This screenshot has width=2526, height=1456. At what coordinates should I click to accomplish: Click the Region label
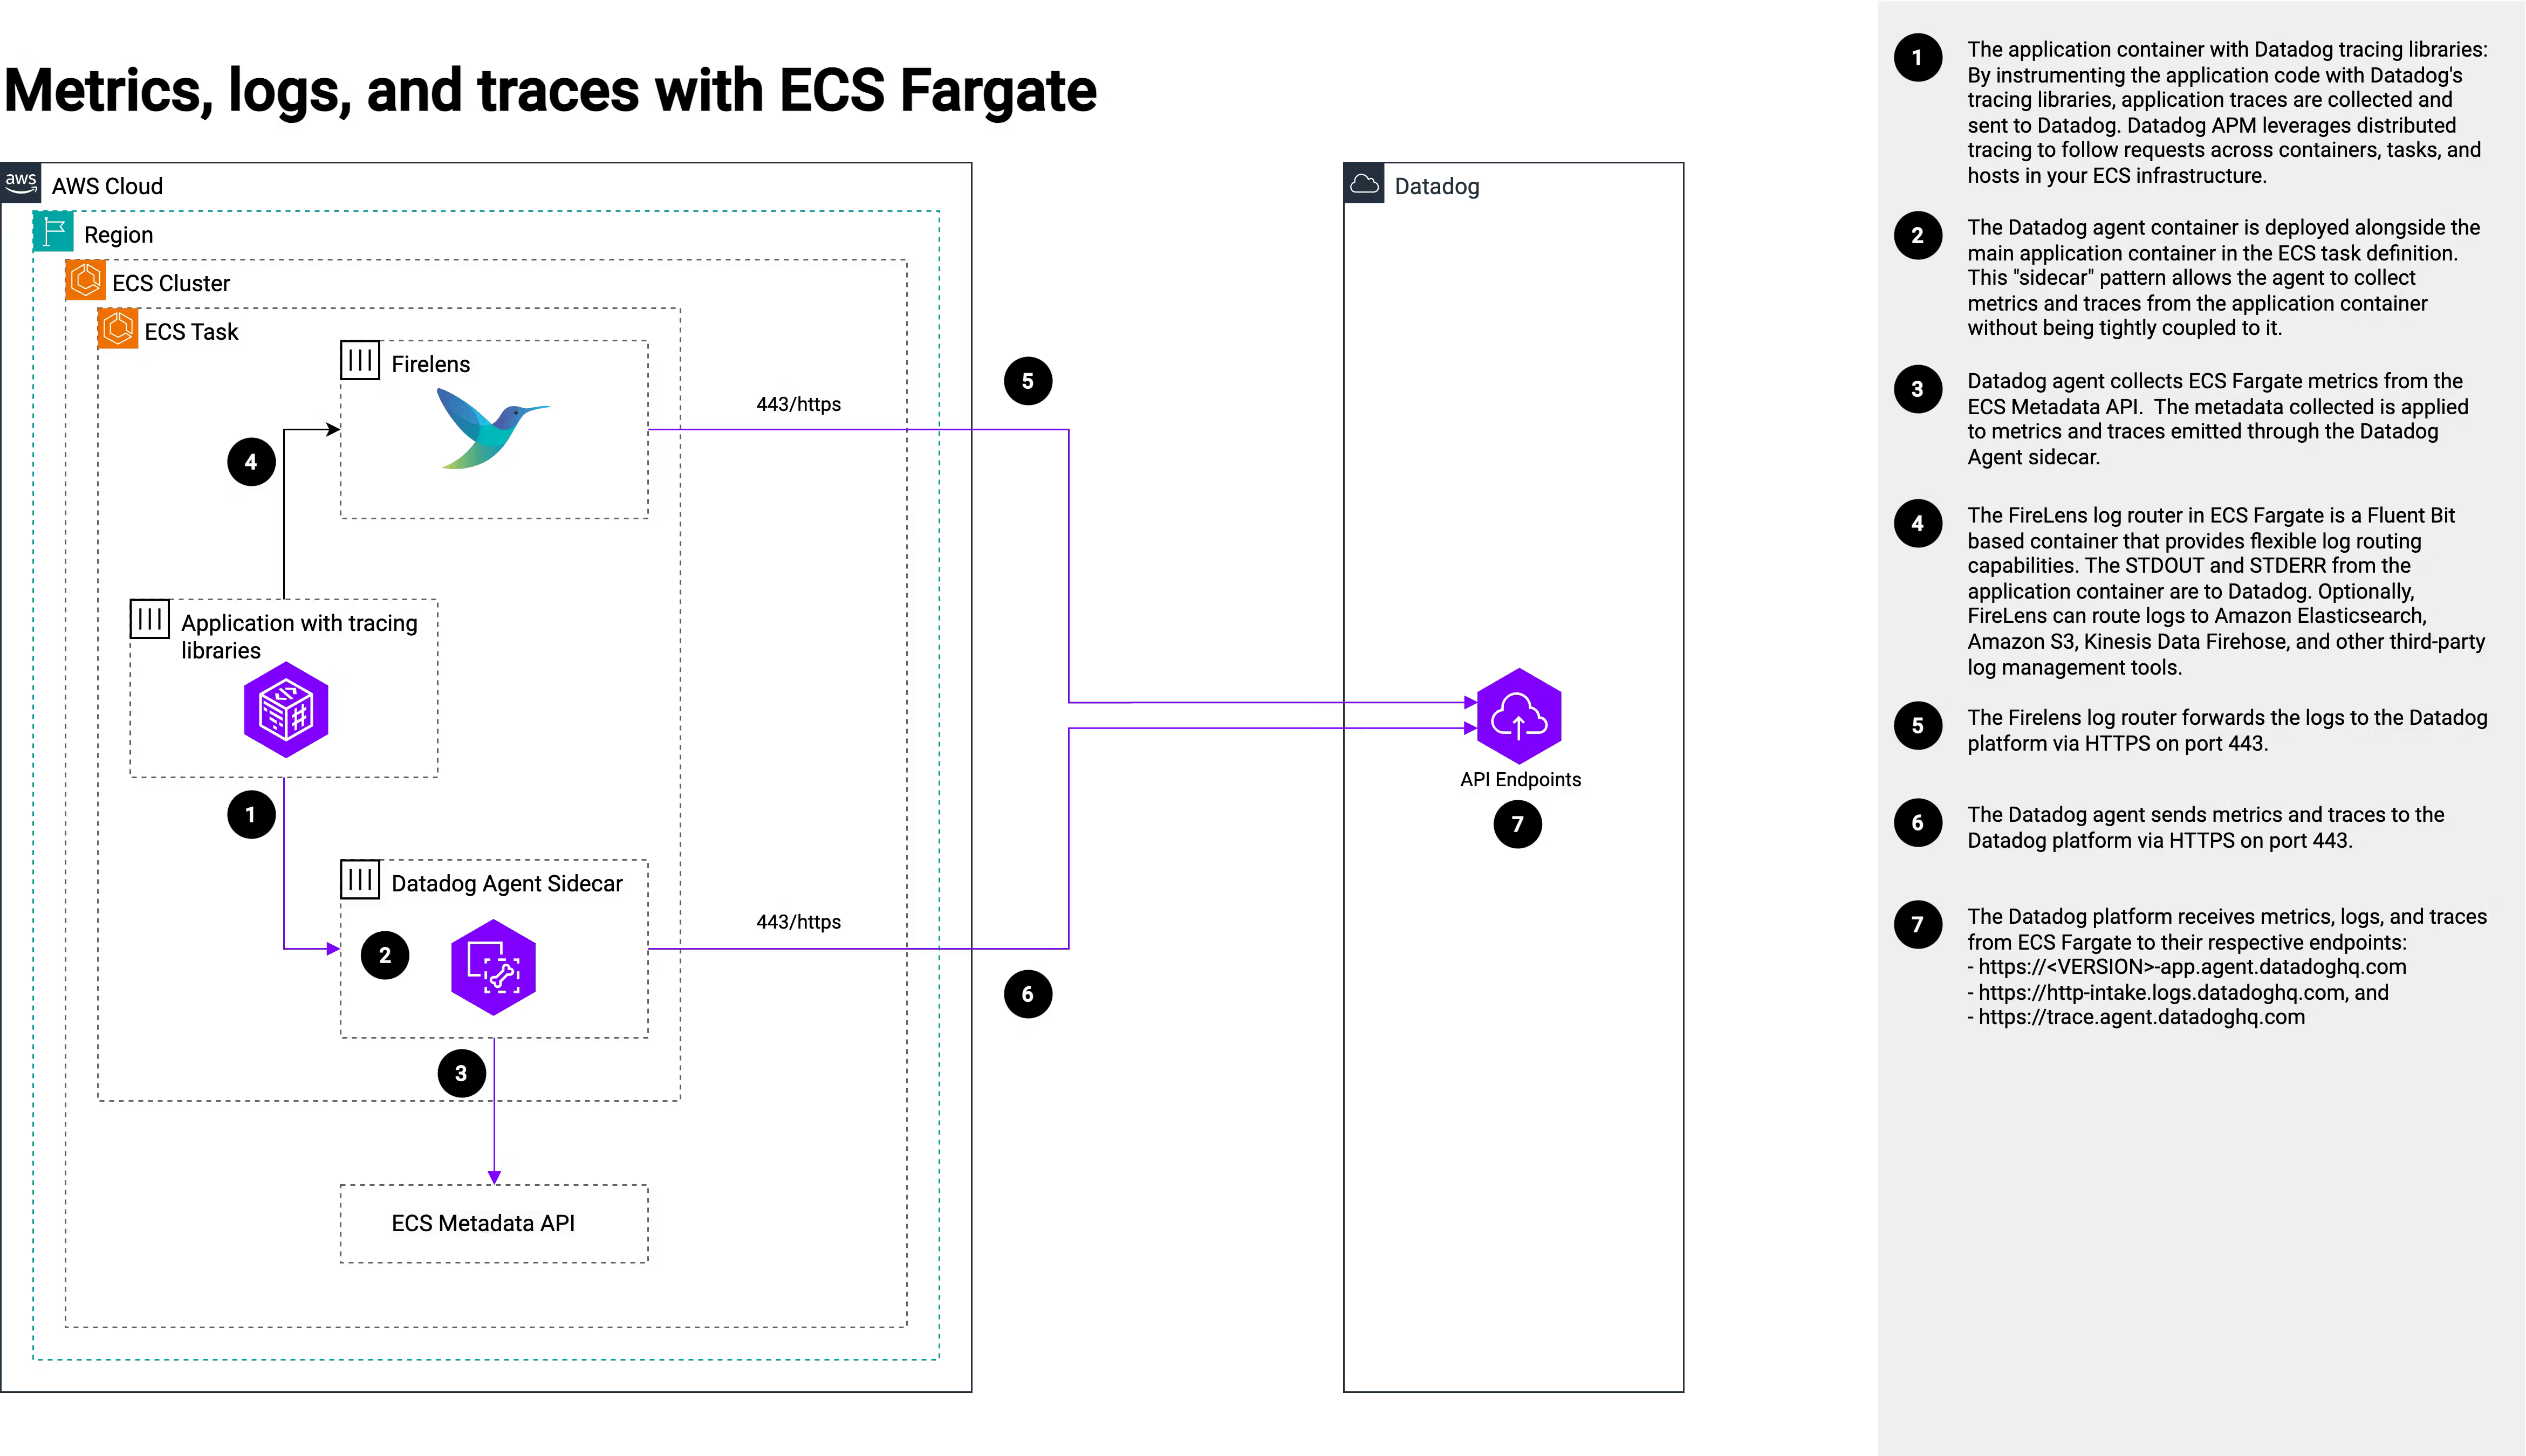tap(118, 235)
